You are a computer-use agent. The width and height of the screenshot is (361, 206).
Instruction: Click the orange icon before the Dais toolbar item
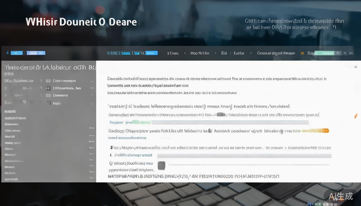click(x=302, y=53)
